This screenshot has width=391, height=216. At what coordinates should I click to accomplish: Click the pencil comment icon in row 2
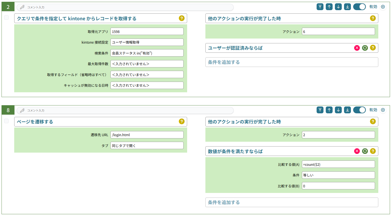click(x=22, y=7)
